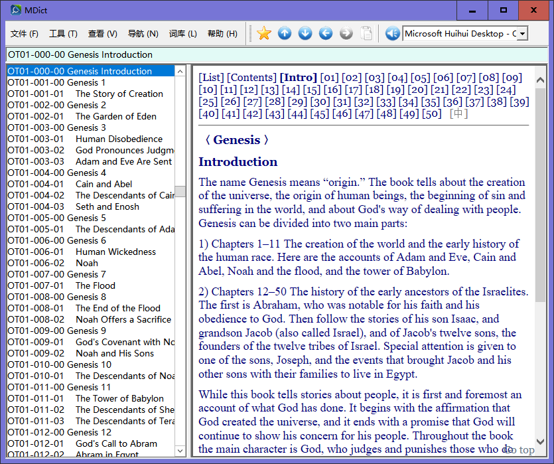Click the content pane scrollbar thumb
Viewport: 554px width, 464px height.
coord(540,194)
